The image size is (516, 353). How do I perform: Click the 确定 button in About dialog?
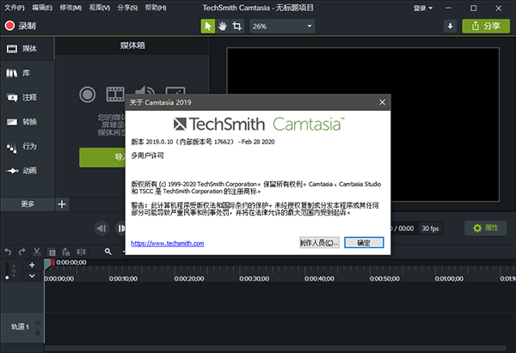(x=363, y=243)
